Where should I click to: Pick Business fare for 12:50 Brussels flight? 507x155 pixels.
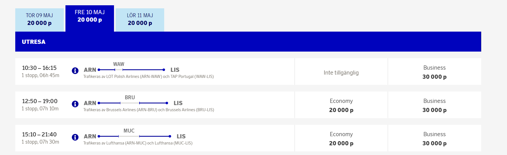[x=434, y=105]
